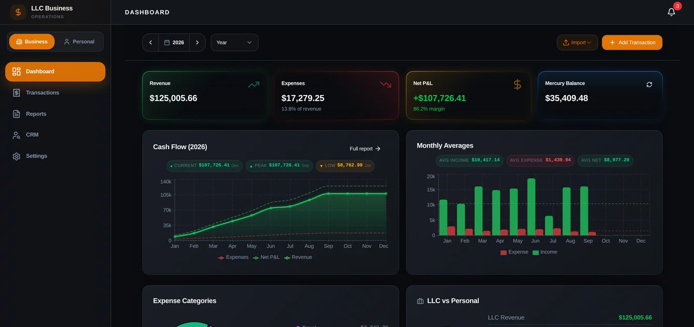The height and width of the screenshot is (327, 694).
Task: Expand the Import dropdown menu
Action: [578, 43]
